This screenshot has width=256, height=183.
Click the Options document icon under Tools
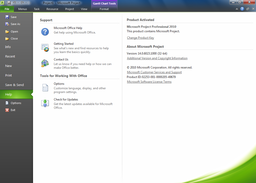[x=45, y=88]
